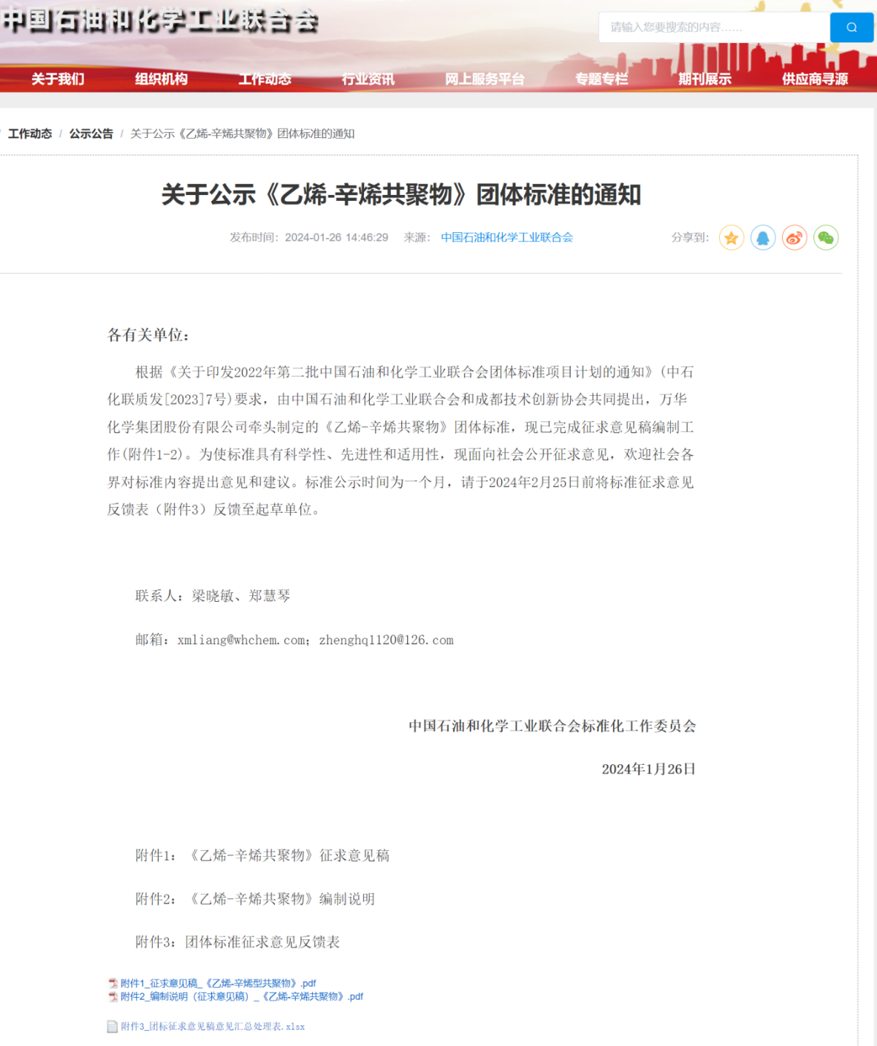Share via the blue QQ bell icon
The width and height of the screenshot is (877, 1046).
click(x=763, y=238)
